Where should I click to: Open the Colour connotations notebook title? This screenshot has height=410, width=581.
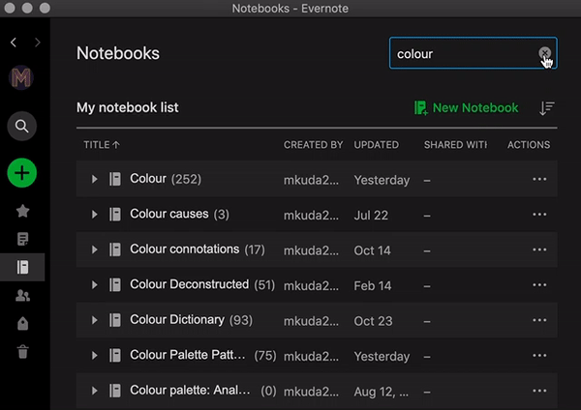[x=185, y=249]
